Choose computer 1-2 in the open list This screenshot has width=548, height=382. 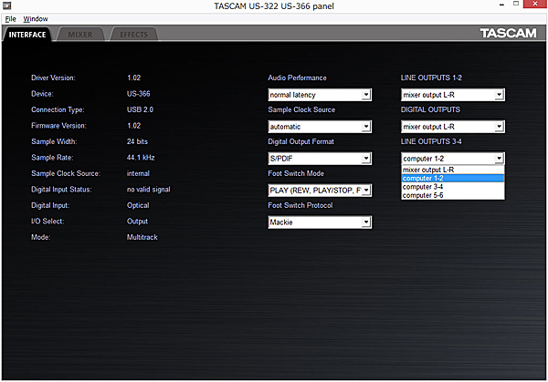(x=453, y=179)
